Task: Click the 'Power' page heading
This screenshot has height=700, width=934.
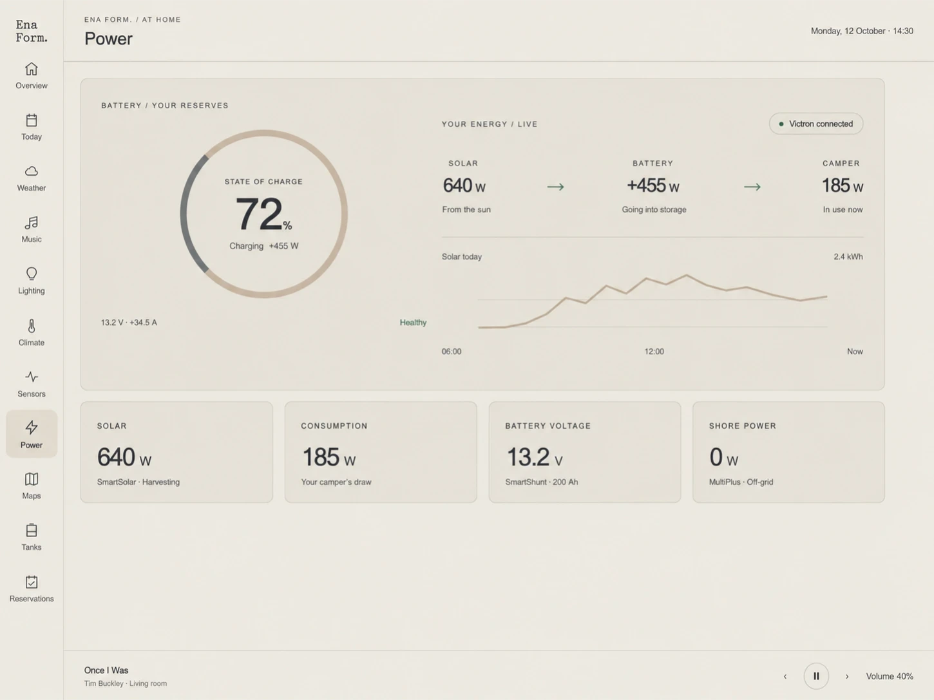Action: pos(108,39)
